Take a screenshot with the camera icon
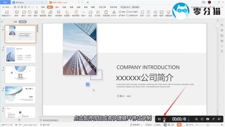 pyautogui.click(x=208, y=119)
